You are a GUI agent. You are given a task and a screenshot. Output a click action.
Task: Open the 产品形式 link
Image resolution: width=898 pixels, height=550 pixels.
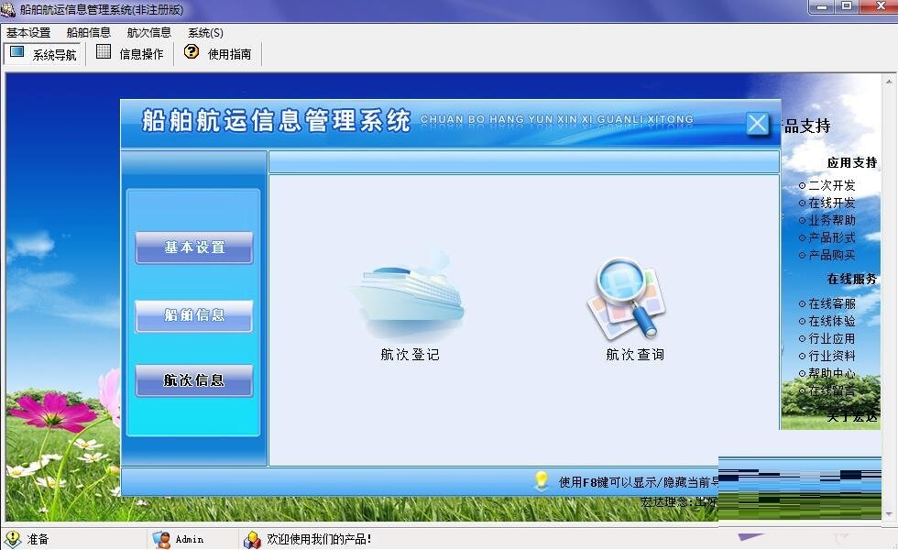pyautogui.click(x=832, y=237)
